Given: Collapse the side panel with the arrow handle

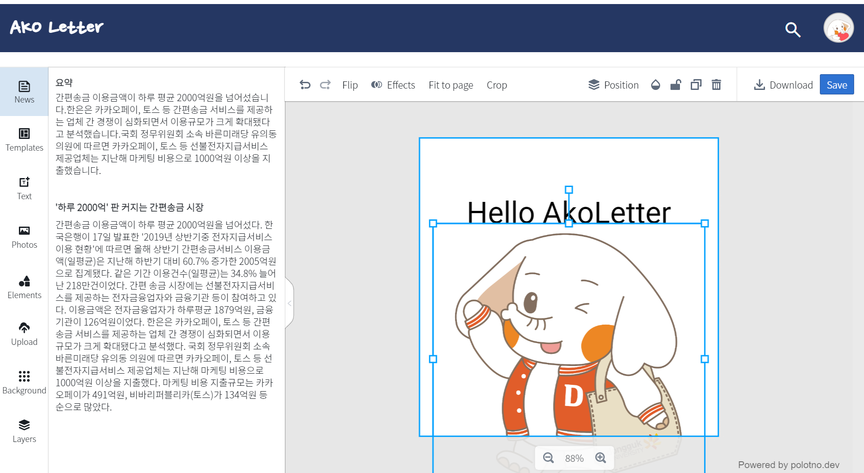Looking at the screenshot, I should pyautogui.click(x=289, y=303).
